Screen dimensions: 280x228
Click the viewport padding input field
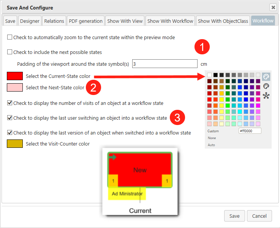[x=165, y=64]
